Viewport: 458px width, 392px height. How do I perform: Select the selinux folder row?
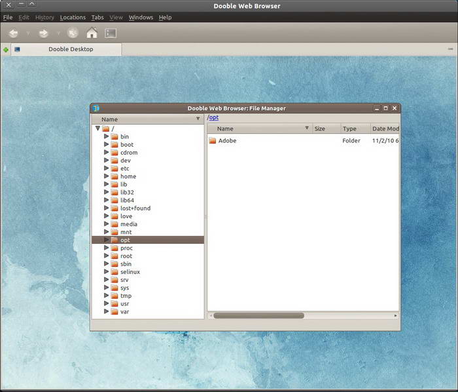(148, 272)
